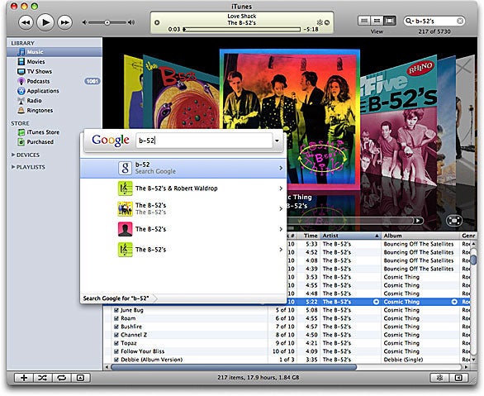This screenshot has height=396, width=484.
Task: Sort by the Artist column header
Action: tap(351, 236)
